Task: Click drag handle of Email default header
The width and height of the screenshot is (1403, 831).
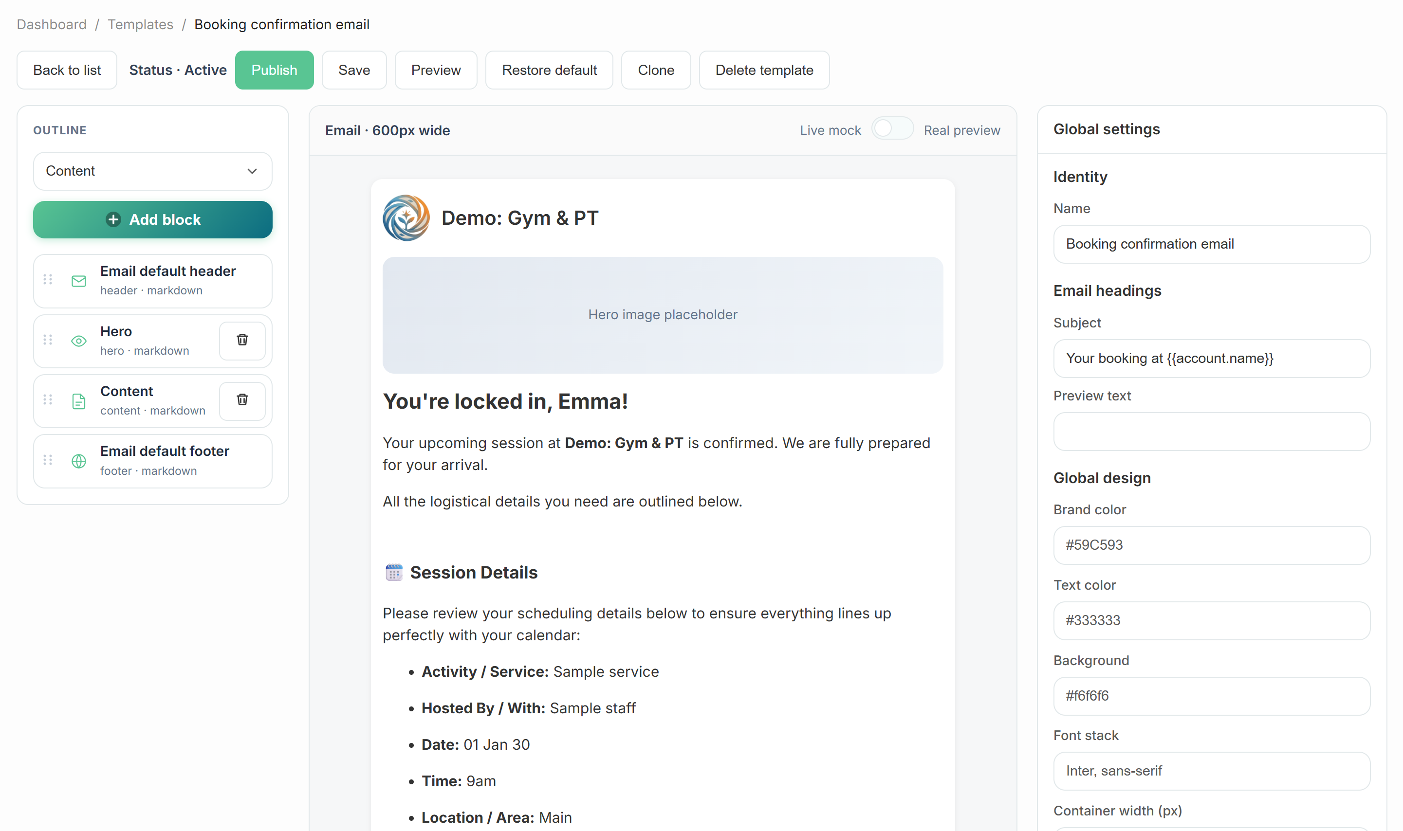Action: coord(48,279)
